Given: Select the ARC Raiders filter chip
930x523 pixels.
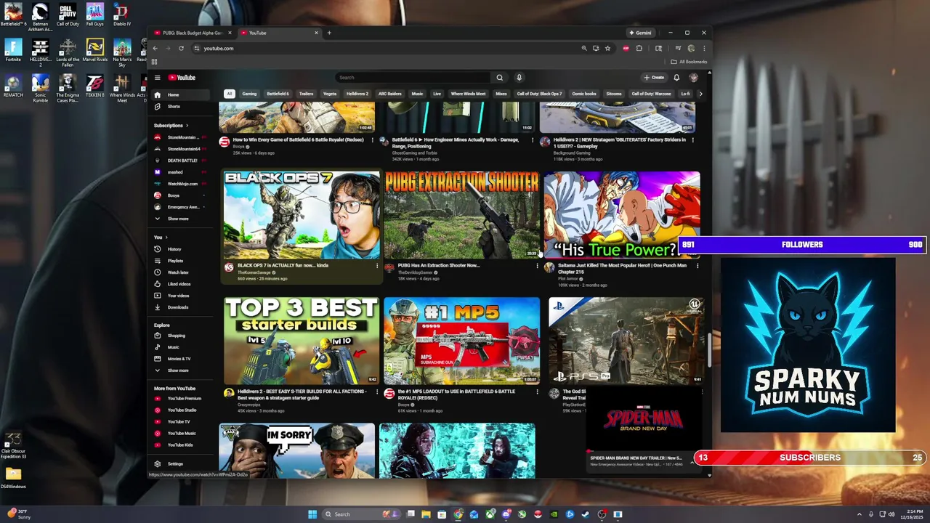Looking at the screenshot, I should [x=389, y=94].
